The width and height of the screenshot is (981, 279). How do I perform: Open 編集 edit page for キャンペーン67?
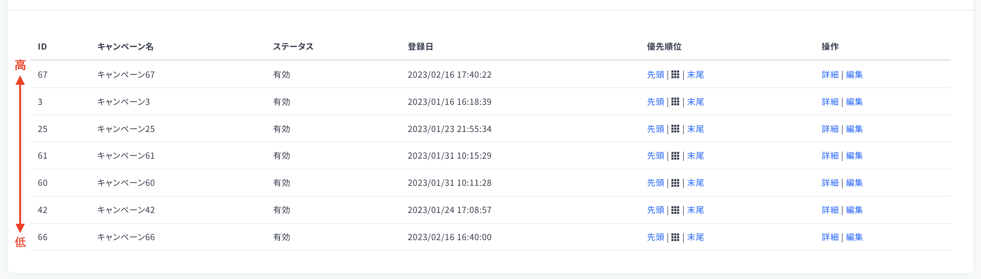point(854,74)
